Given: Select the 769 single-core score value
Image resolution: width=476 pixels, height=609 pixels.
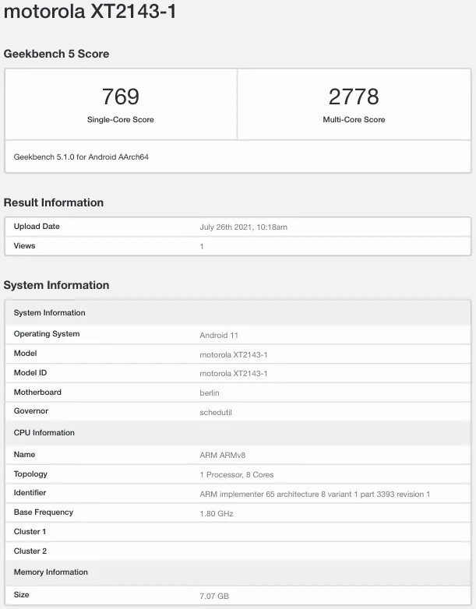Looking at the screenshot, I should 121,97.
